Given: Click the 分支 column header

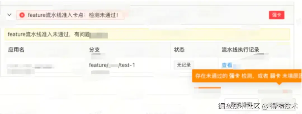Looking at the screenshot, I should pos(95,50).
